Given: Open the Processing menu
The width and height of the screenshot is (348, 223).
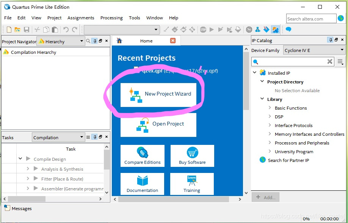Looking at the screenshot, I should click(111, 18).
